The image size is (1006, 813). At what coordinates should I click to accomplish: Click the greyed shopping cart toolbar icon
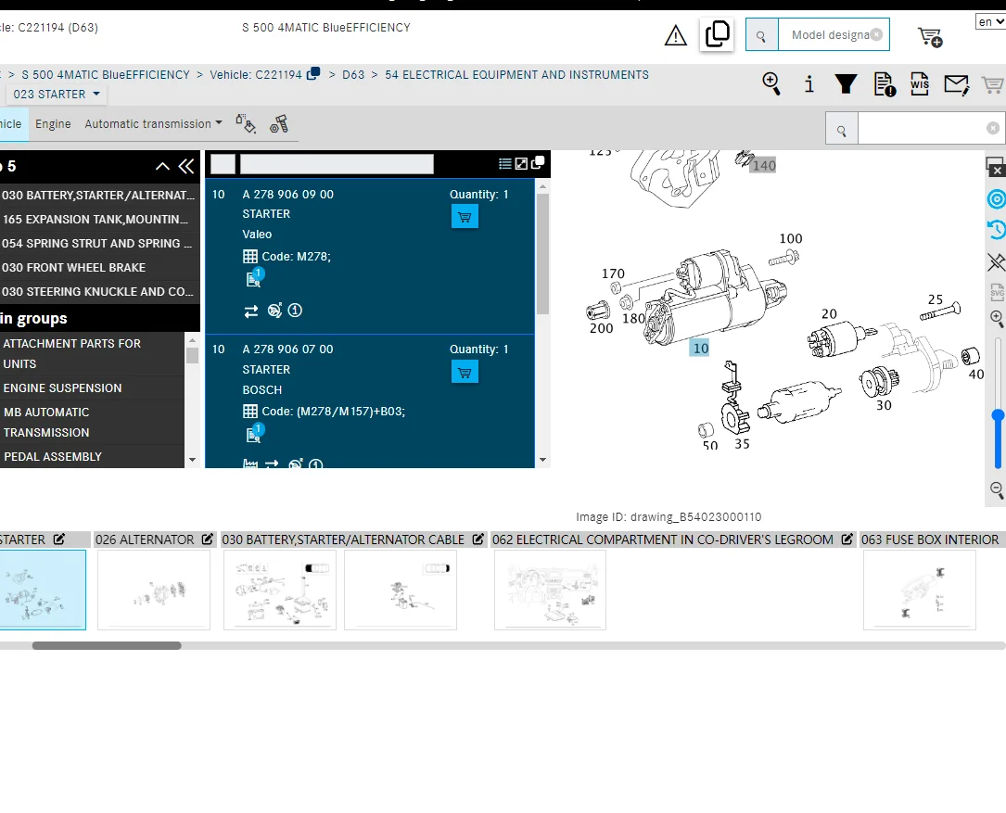992,84
